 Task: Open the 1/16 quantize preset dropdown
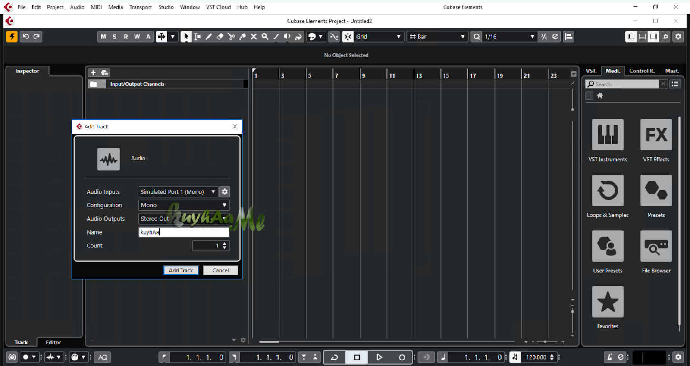tap(510, 37)
